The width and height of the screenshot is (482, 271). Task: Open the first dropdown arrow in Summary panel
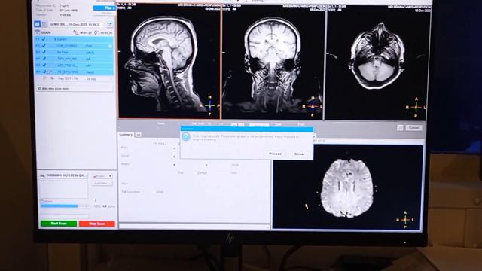coord(174,148)
